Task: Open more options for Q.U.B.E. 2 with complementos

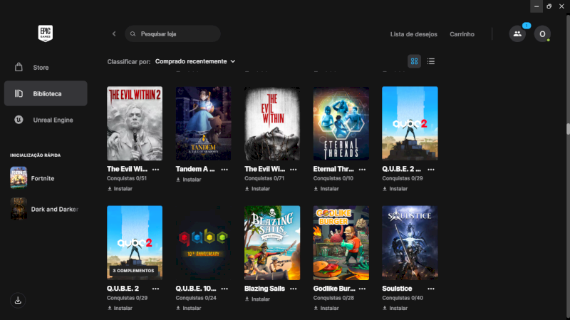Action: tap(155, 289)
